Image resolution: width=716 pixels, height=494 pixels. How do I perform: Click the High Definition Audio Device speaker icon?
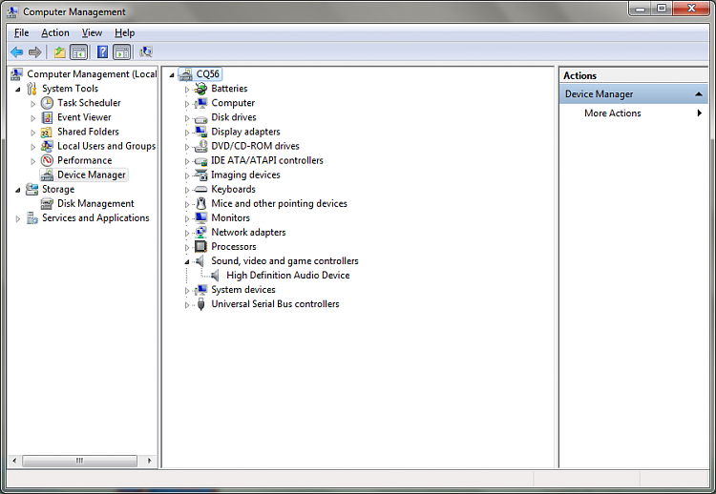click(x=215, y=276)
